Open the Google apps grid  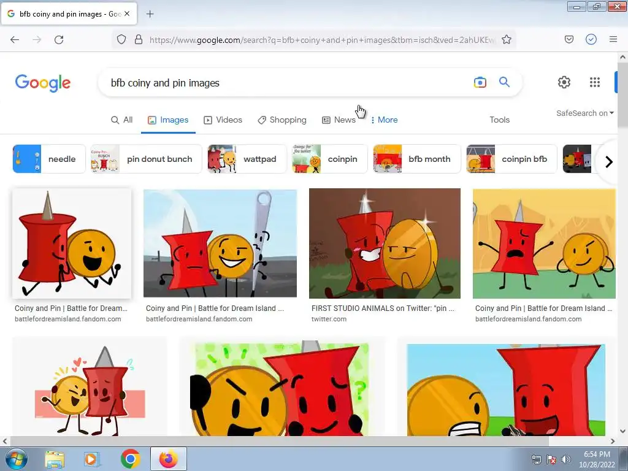coord(595,82)
